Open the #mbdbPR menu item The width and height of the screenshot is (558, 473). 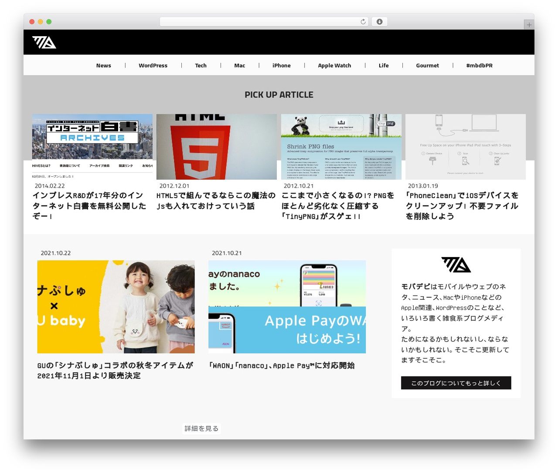tap(479, 65)
